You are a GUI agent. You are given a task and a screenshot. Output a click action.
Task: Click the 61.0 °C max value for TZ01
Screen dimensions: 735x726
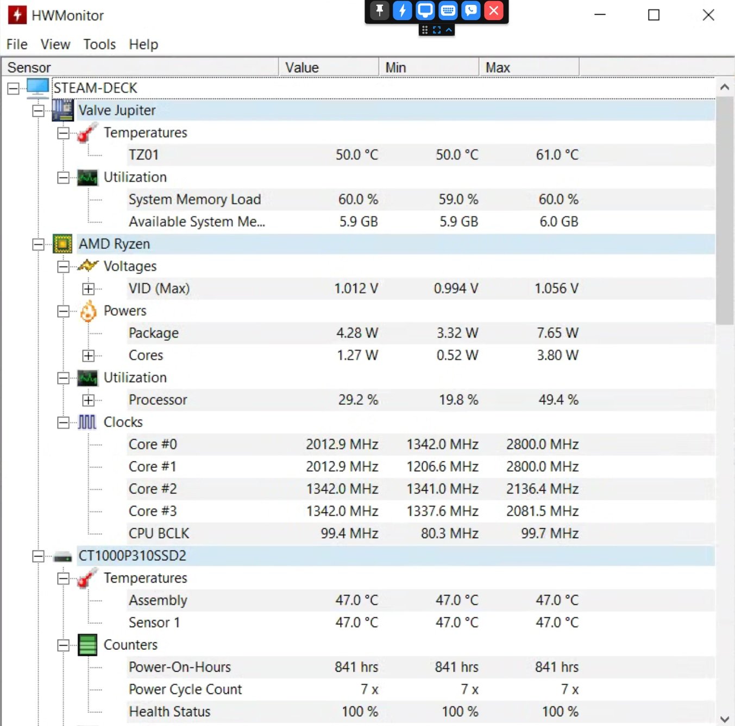click(557, 155)
